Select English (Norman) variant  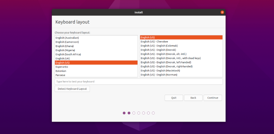pyautogui.click(x=181, y=75)
